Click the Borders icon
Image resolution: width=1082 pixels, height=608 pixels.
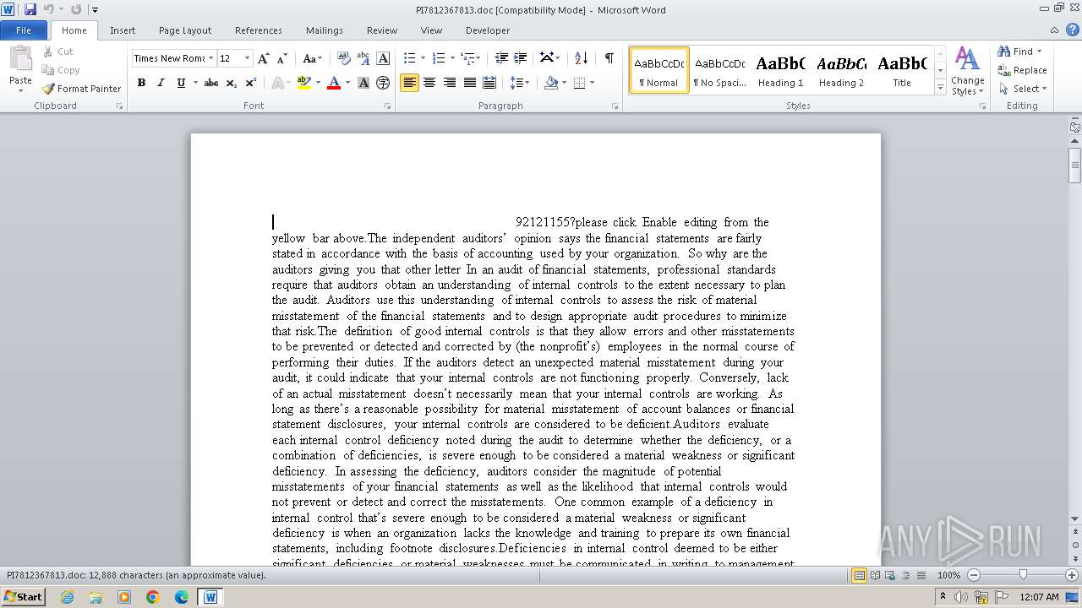pos(579,83)
